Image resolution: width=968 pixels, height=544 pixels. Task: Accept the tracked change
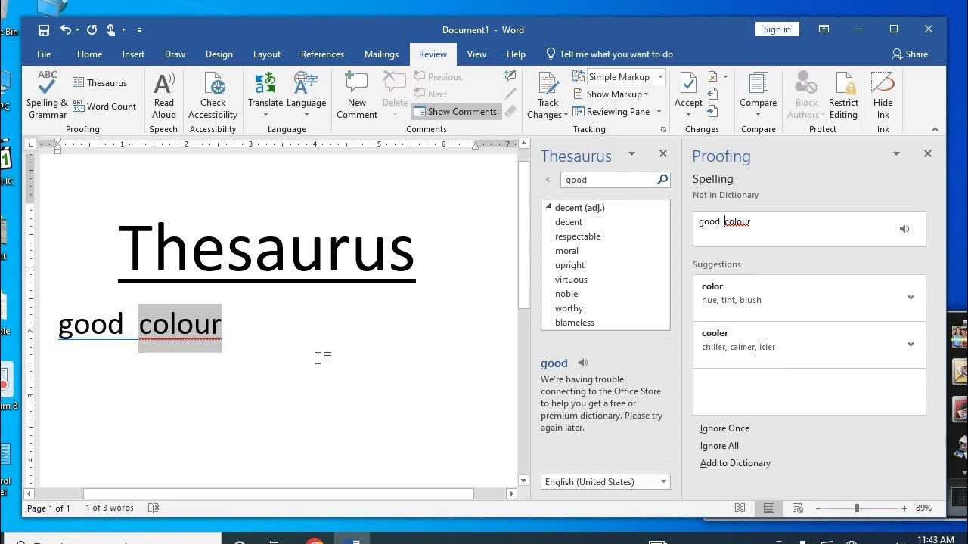(688, 95)
